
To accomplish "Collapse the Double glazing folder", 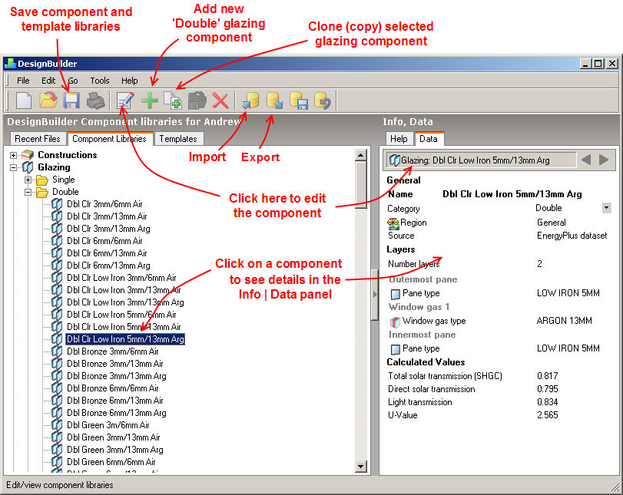I will pos(28,192).
